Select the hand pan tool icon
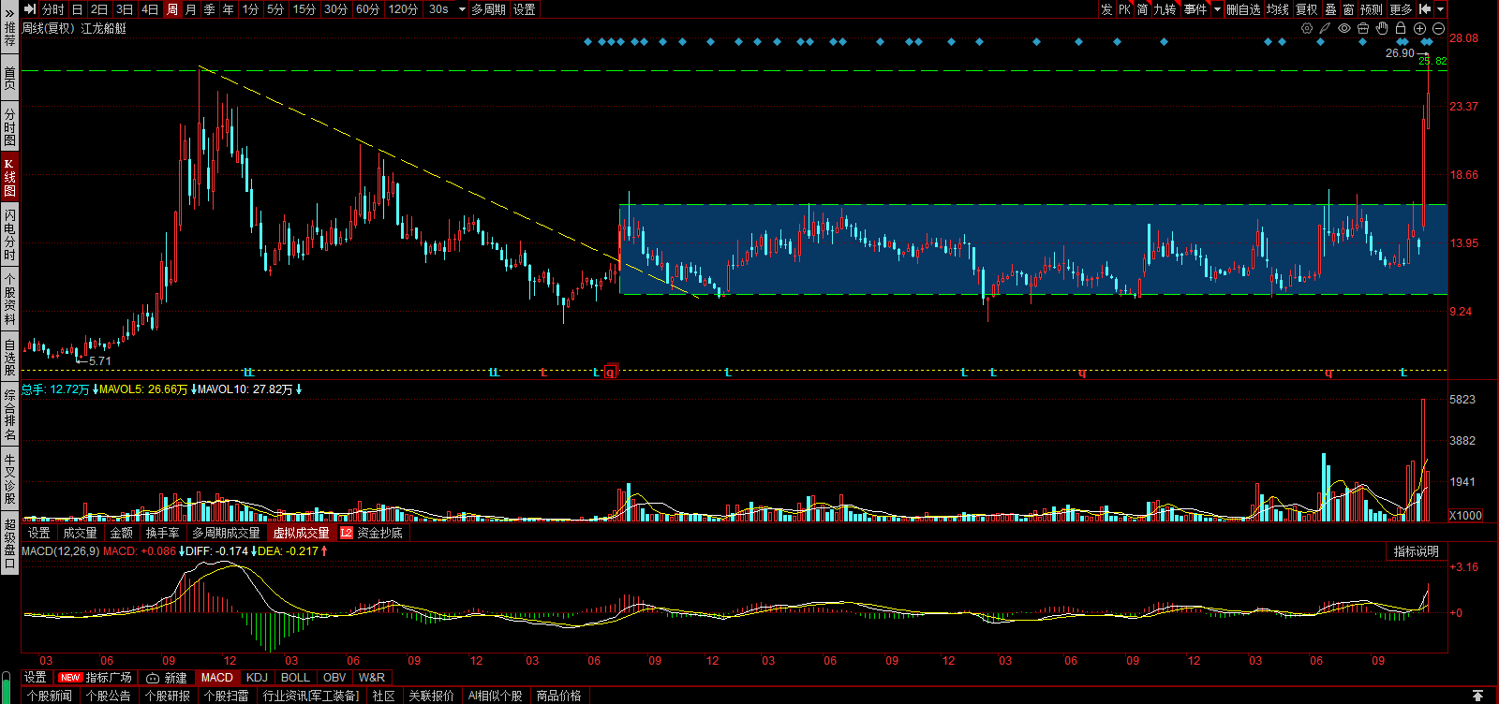The width and height of the screenshot is (1499, 704). click(1382, 28)
